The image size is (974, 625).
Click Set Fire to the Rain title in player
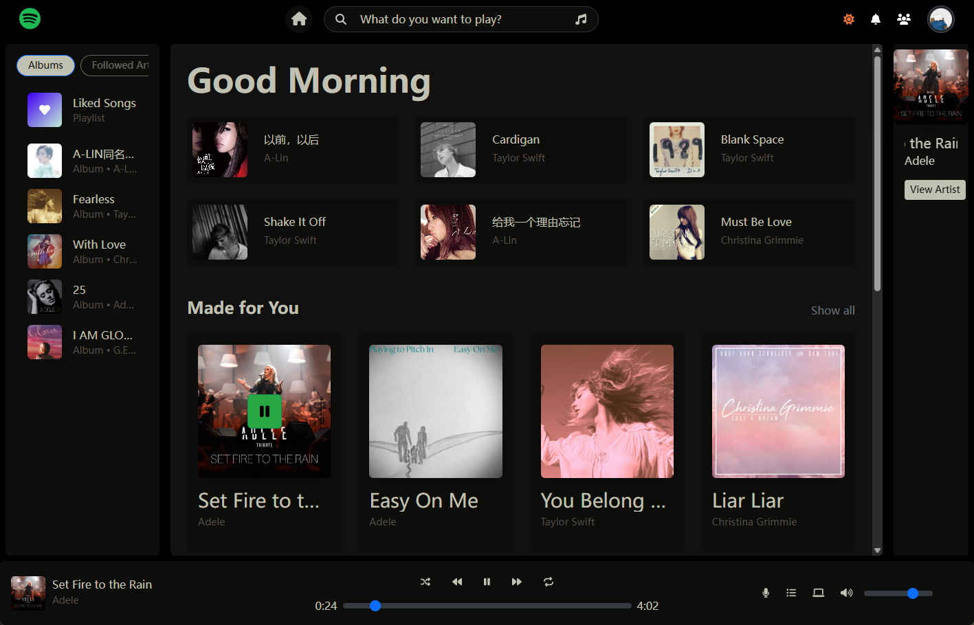click(x=102, y=584)
